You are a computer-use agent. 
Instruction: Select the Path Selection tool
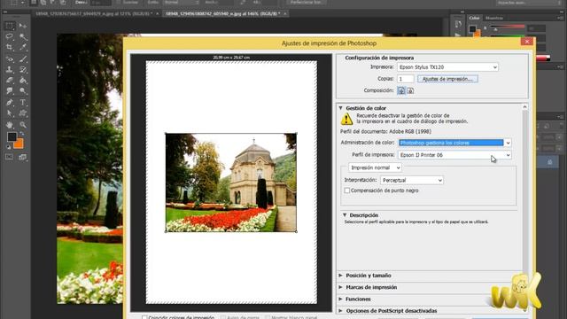(10, 113)
